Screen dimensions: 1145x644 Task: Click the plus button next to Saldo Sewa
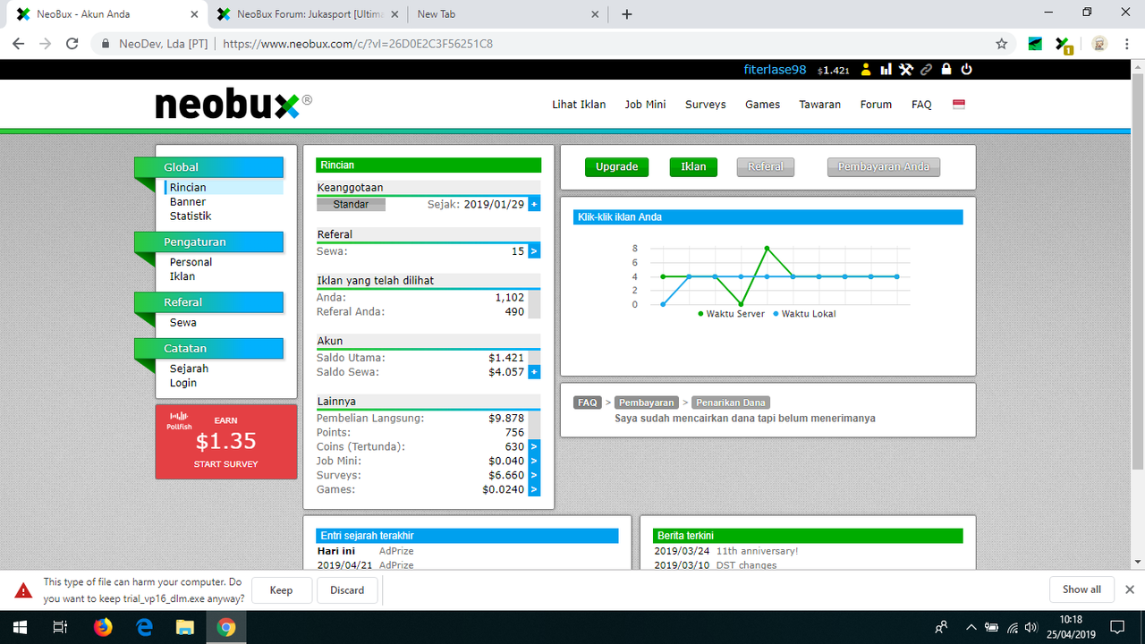tap(534, 372)
